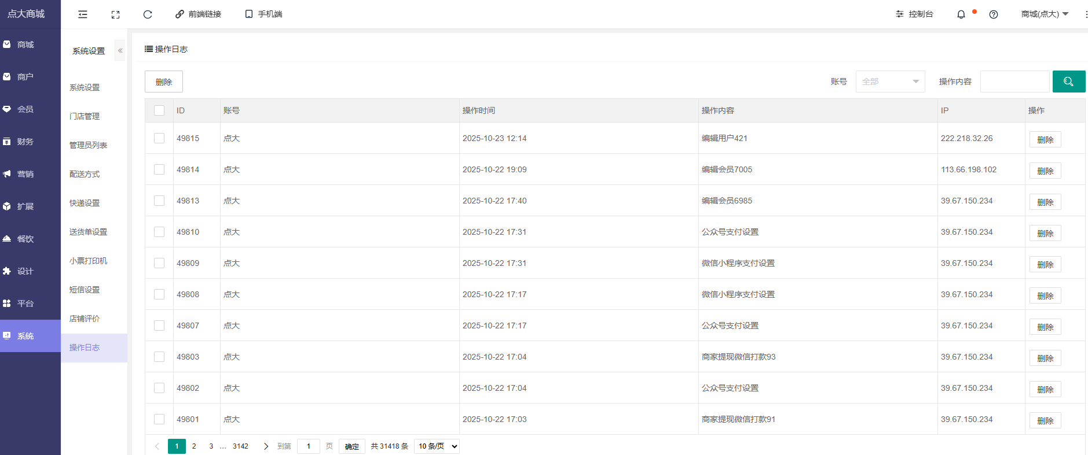Toggle the select-all header checkbox

(x=159, y=110)
